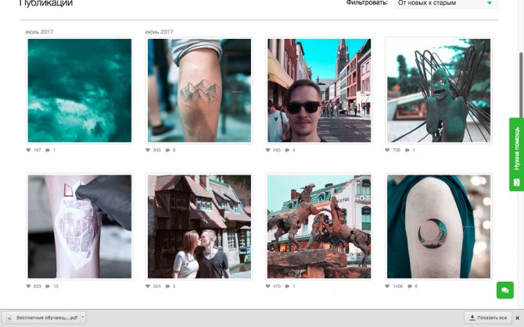Open the green chat widget button
This screenshot has height=327, width=524.
(504, 290)
